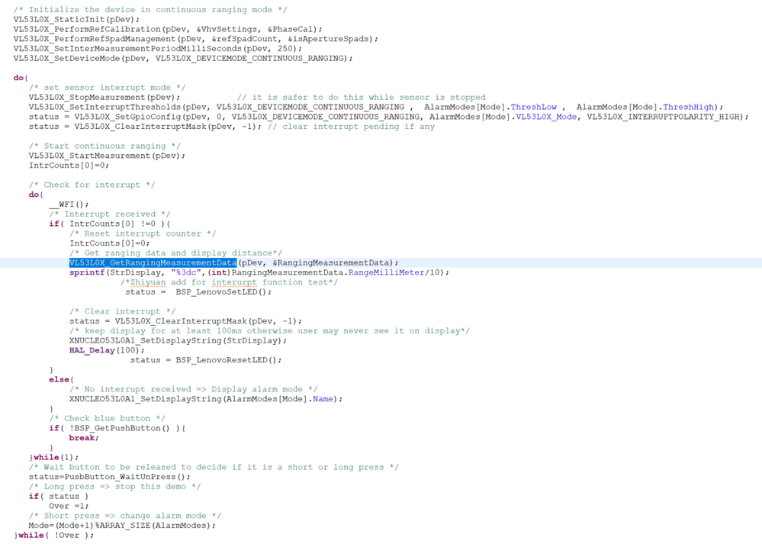762x544 pixels.
Task: Click the if( IntrCounts[0] !=0 ) condition
Action: click(x=109, y=224)
